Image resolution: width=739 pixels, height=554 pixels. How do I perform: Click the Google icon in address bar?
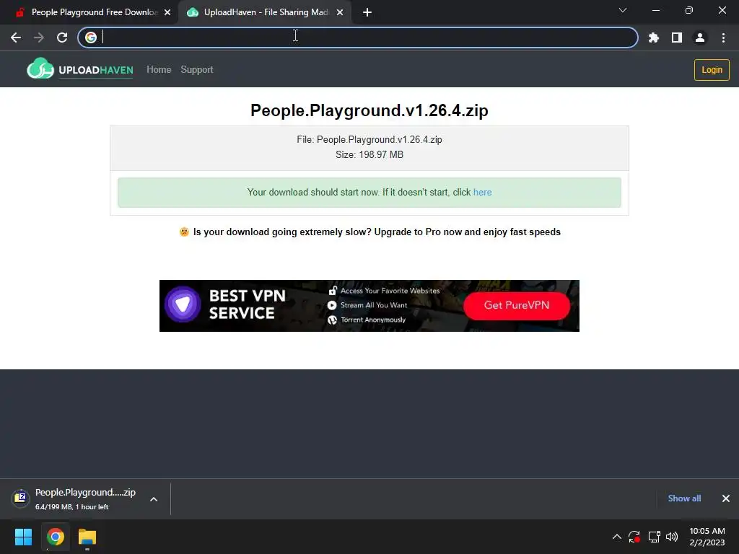click(x=91, y=38)
